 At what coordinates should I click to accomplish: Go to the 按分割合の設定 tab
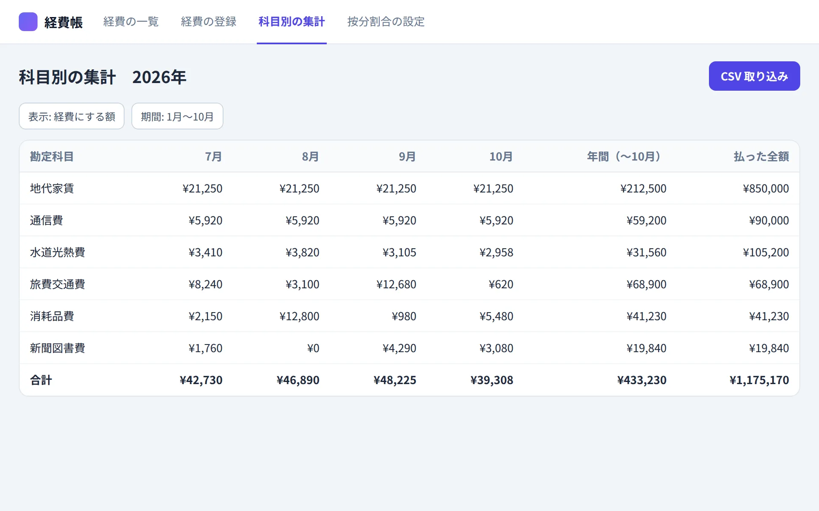coord(386,22)
